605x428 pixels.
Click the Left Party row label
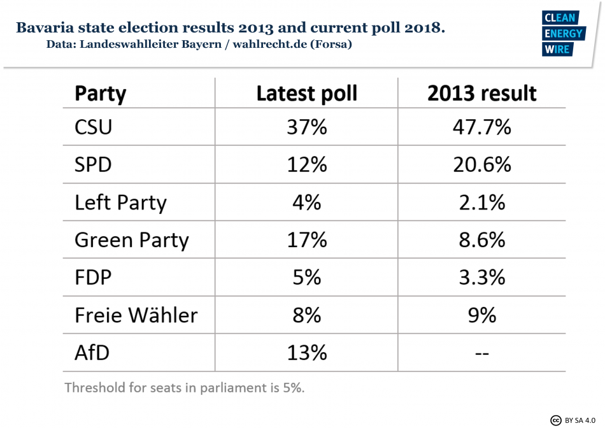[x=120, y=203]
